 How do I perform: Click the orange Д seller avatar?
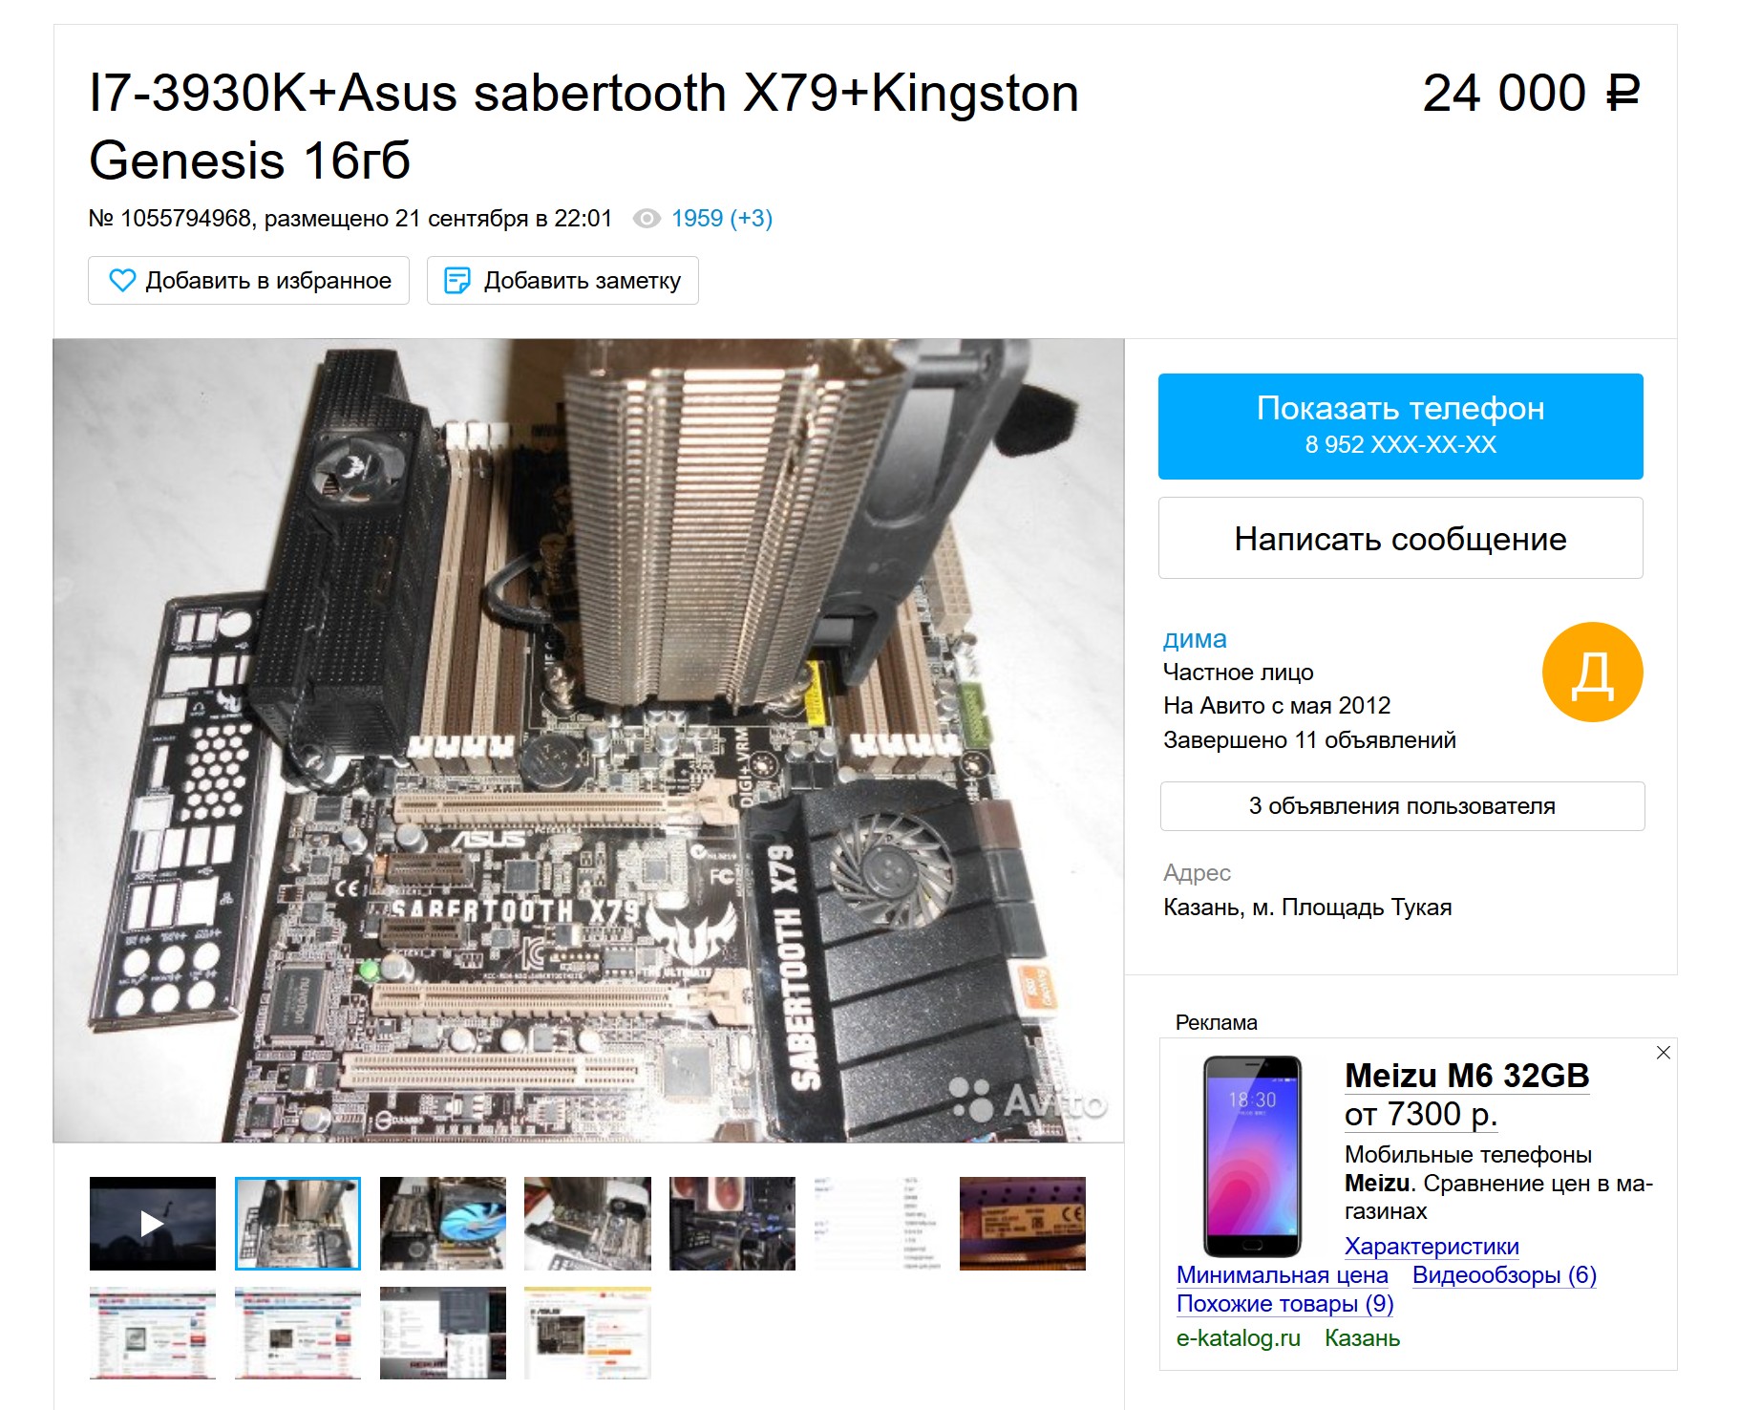(x=1592, y=672)
